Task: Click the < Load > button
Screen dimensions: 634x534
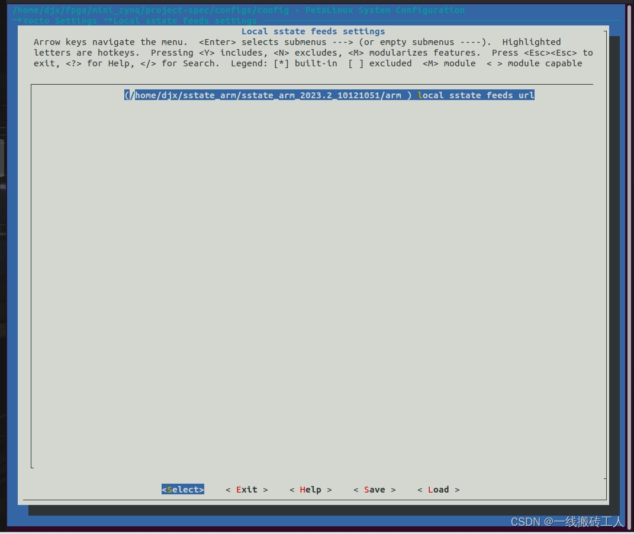Action: click(438, 489)
